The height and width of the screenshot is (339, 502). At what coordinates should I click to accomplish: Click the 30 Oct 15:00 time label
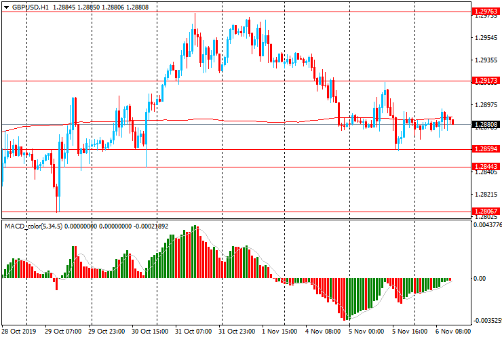tap(149, 332)
